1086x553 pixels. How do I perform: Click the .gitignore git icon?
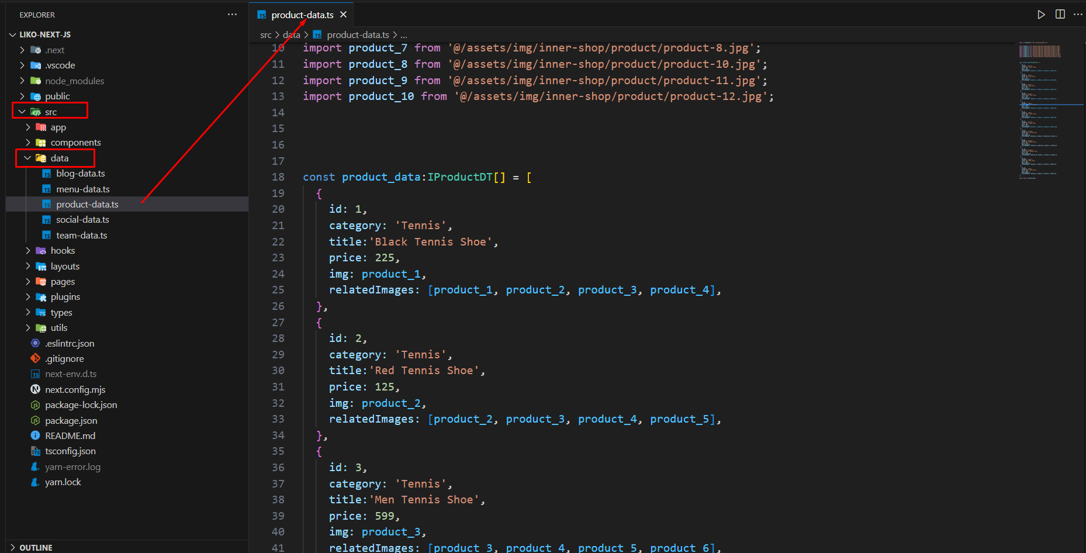click(35, 358)
